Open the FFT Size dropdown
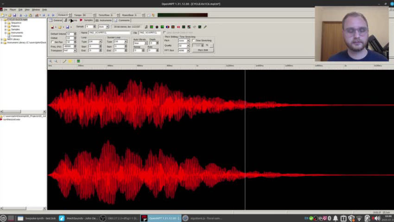This screenshot has width=394, height=222. (184, 50)
